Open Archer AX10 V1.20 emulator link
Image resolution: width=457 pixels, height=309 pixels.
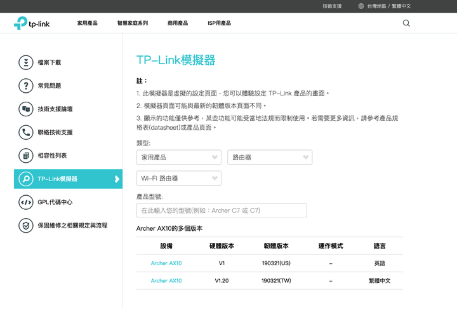point(166,280)
